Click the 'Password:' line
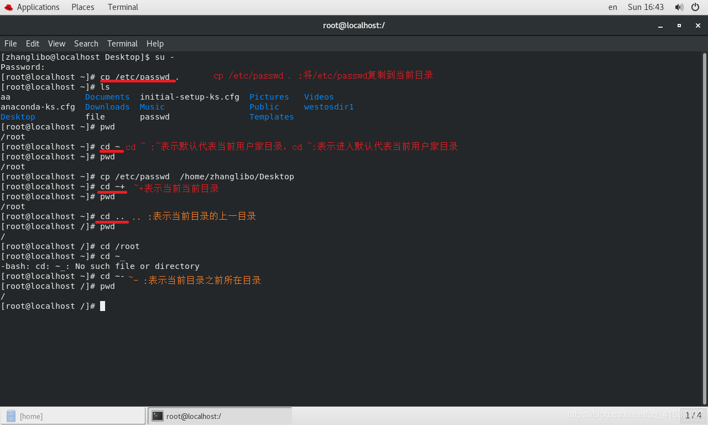The height and width of the screenshot is (425, 708). click(x=23, y=67)
